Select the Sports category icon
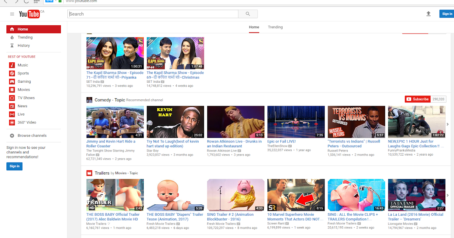Viewport: 454px width, 238px height. click(12, 73)
